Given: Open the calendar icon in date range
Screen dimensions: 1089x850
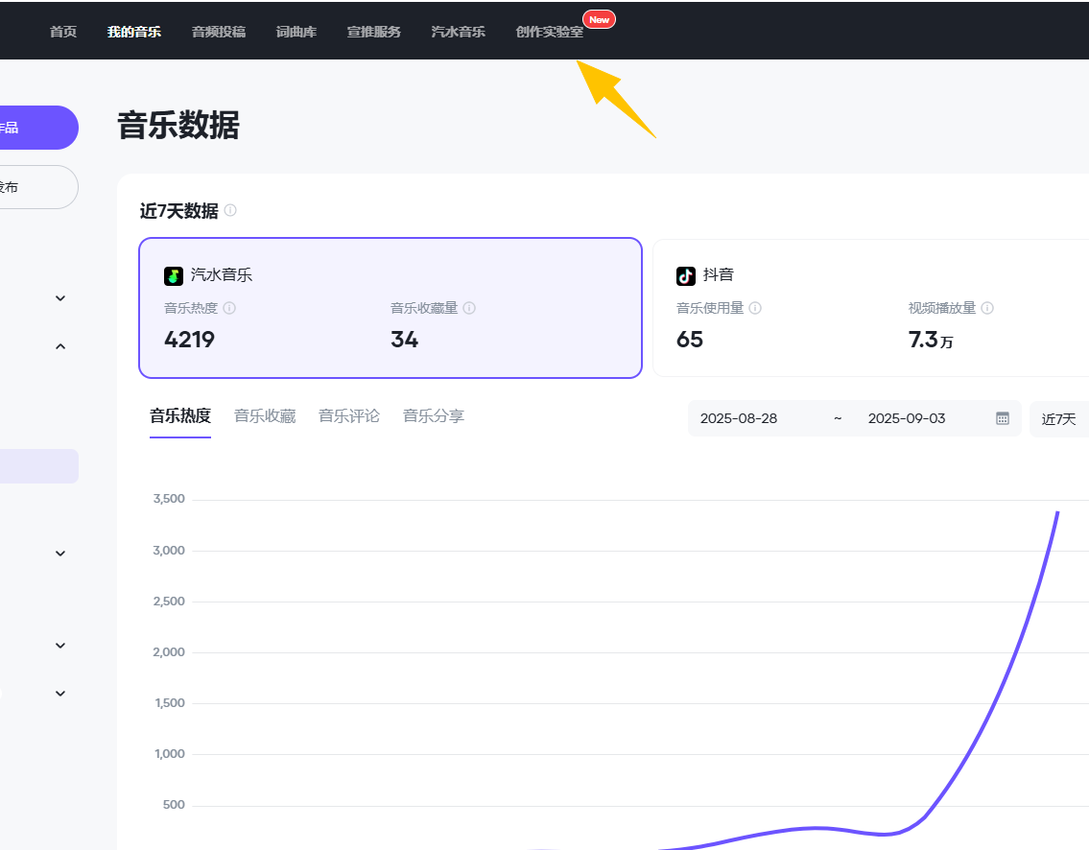Looking at the screenshot, I should click(1003, 418).
